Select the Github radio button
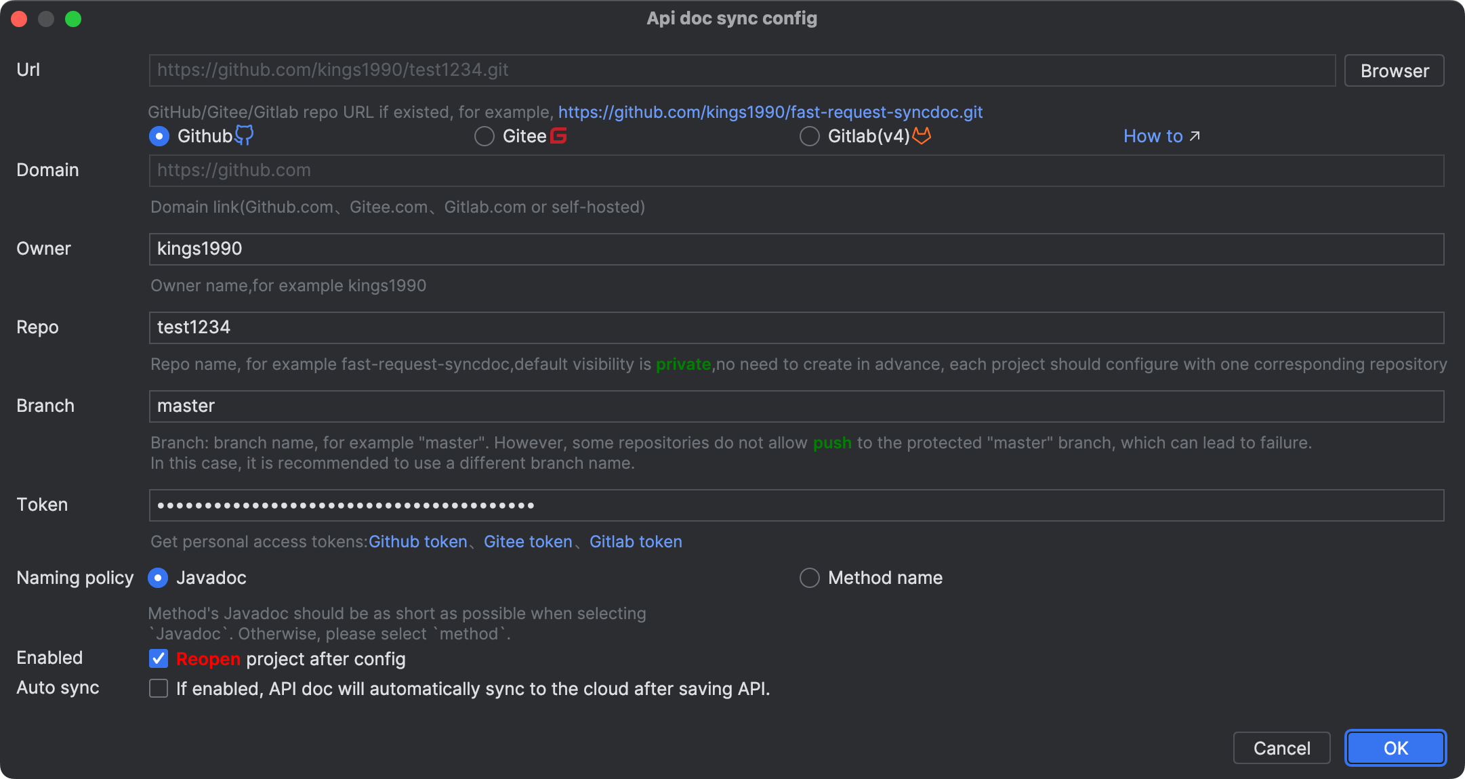 [157, 135]
